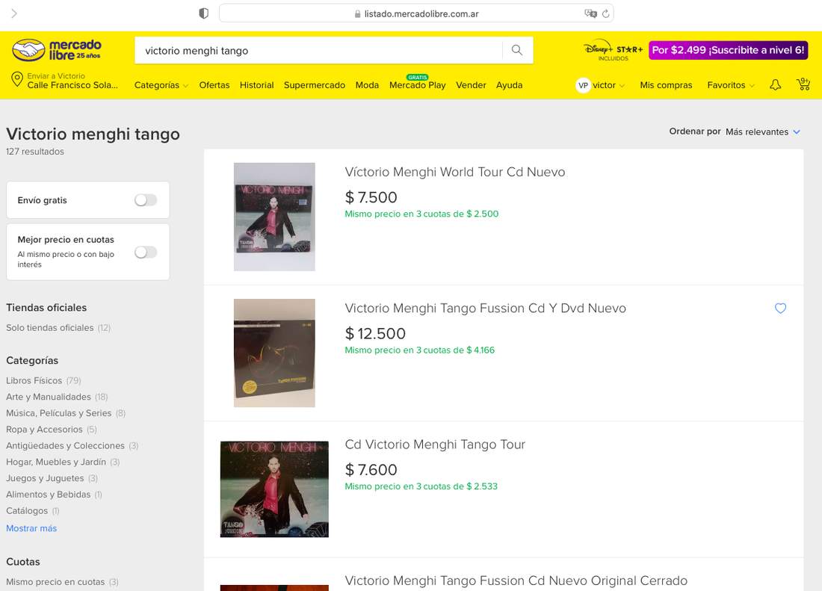Click the browser privacy shield icon
This screenshot has height=591, width=822.
point(204,13)
